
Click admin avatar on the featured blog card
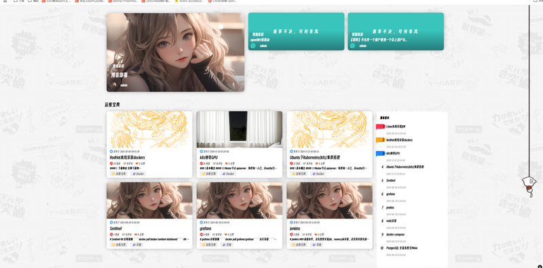click(113, 85)
